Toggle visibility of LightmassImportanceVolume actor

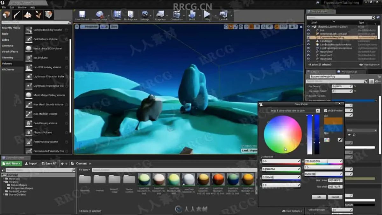point(308,48)
